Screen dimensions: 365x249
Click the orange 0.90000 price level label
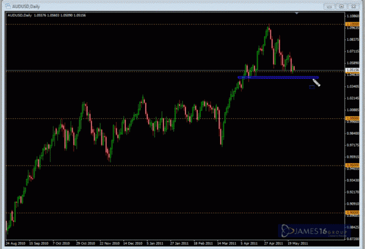click(352, 212)
